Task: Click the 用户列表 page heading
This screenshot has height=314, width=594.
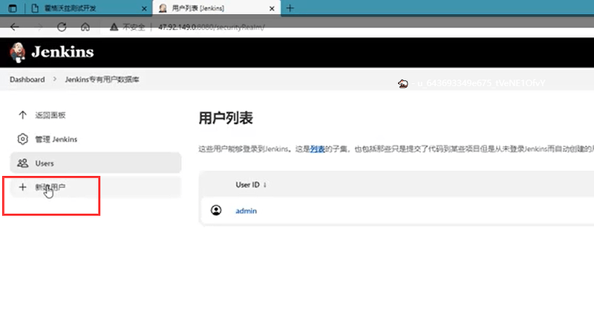Action: 226,118
